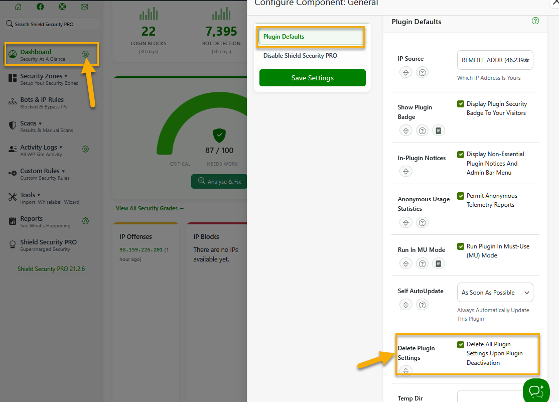The image size is (559, 402).
Task: Click the Search Shield Security PRO field
Action: click(51, 24)
